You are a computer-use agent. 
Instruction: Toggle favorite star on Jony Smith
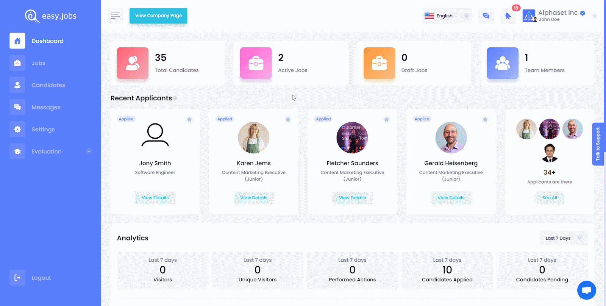[189, 120]
